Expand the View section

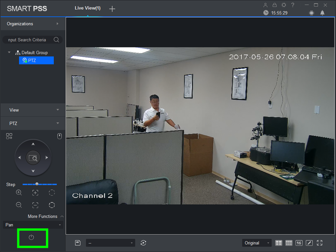point(33,110)
